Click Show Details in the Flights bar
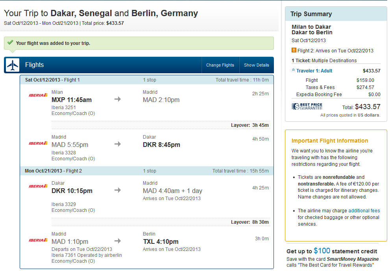 [257, 65]
